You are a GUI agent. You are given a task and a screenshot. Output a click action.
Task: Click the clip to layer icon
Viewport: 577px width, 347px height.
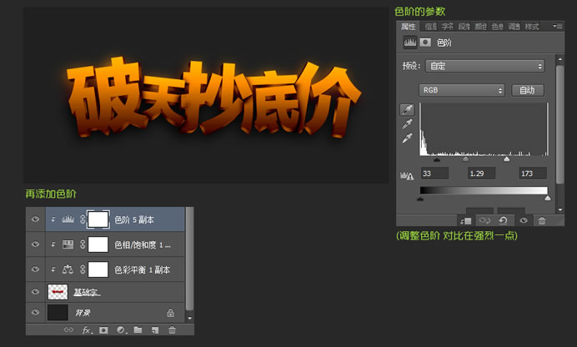click(x=465, y=220)
